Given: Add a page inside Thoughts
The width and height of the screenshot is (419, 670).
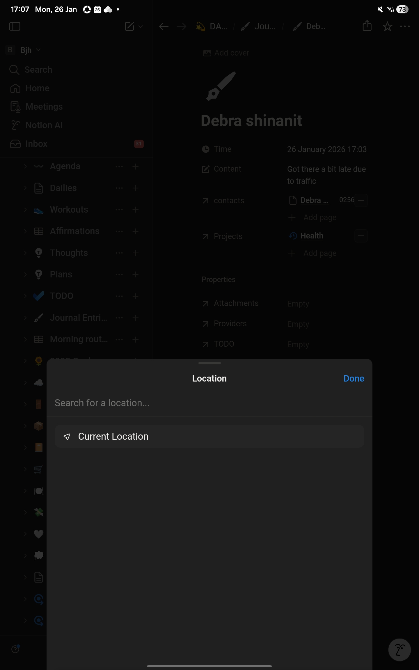Looking at the screenshot, I should pos(135,253).
